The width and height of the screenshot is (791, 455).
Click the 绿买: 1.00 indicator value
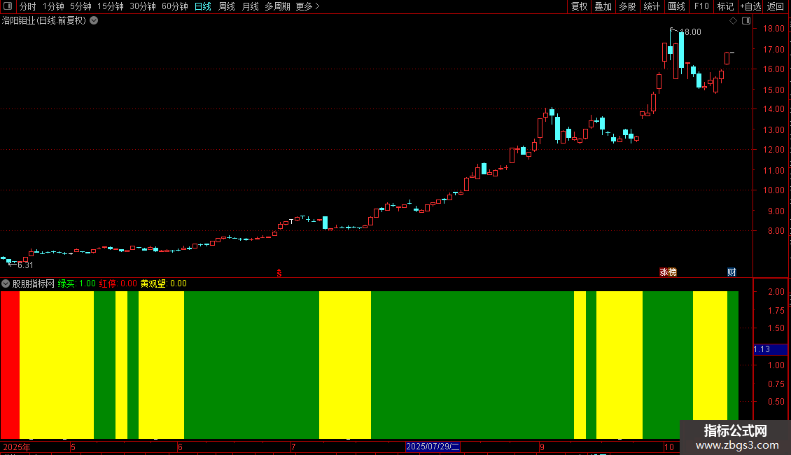tap(77, 283)
